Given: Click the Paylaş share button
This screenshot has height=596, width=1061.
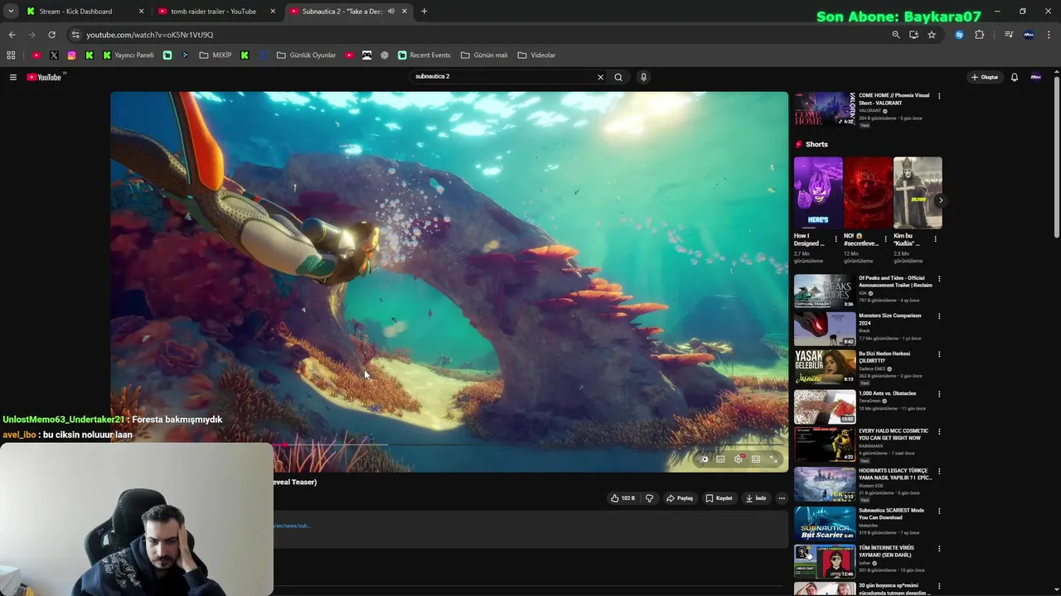Looking at the screenshot, I should coord(680,498).
